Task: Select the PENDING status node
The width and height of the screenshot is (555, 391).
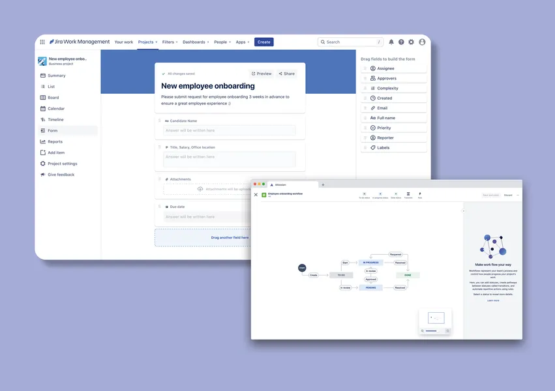Action: pyautogui.click(x=371, y=288)
